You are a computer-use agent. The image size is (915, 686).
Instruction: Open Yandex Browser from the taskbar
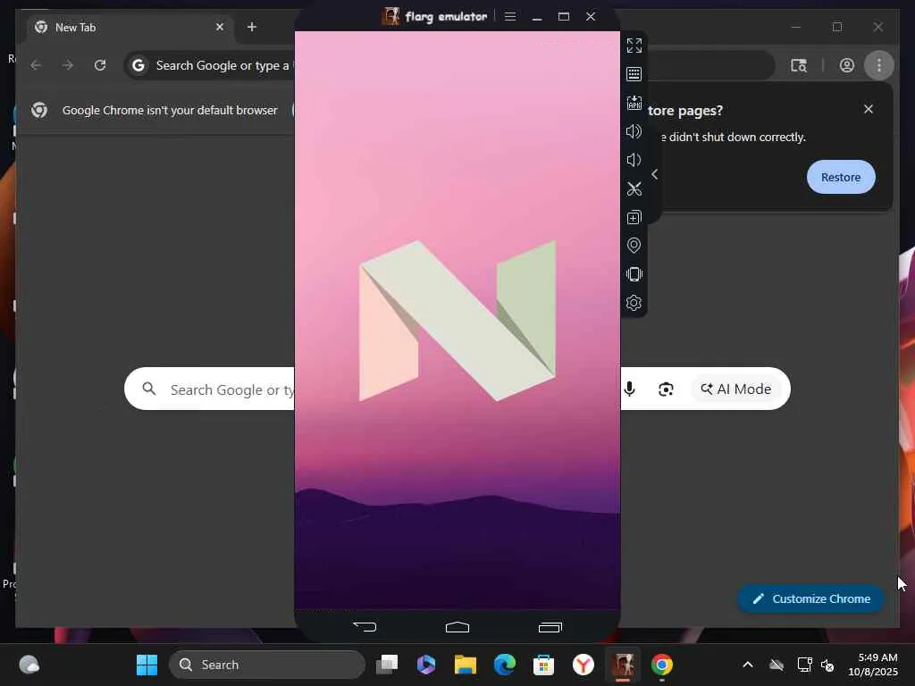[583, 665]
